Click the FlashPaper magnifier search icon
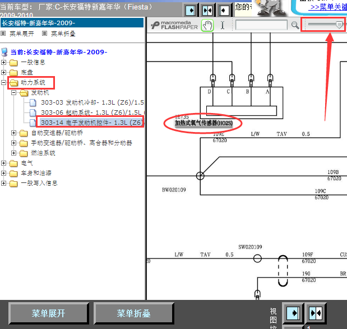 click(295, 25)
